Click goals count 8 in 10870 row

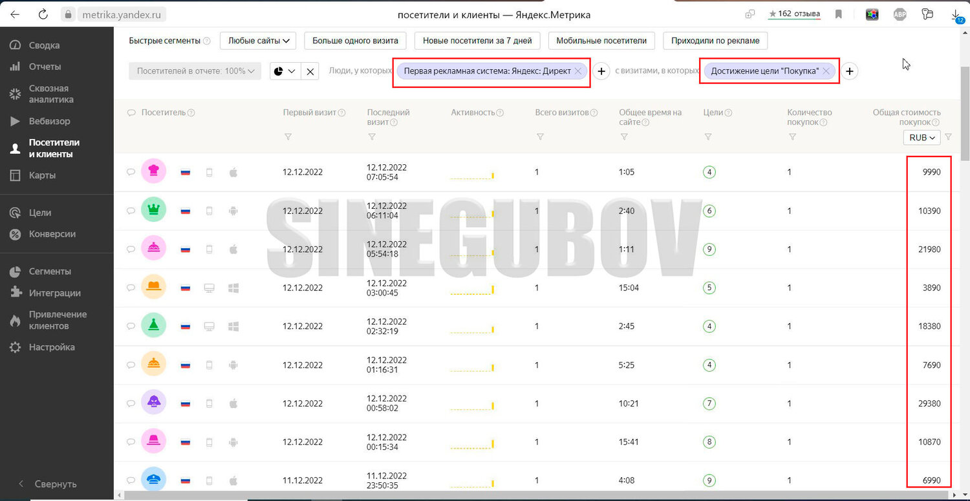tap(710, 442)
